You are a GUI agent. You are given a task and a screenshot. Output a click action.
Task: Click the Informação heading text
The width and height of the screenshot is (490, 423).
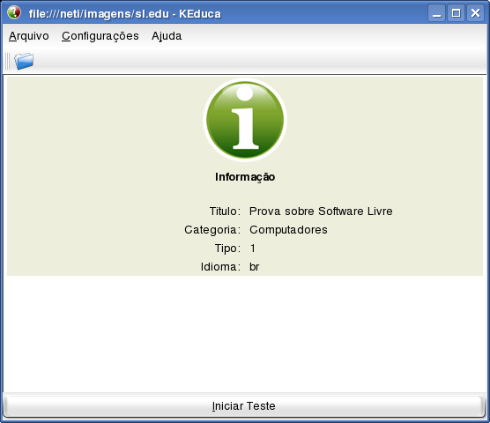pos(245,177)
